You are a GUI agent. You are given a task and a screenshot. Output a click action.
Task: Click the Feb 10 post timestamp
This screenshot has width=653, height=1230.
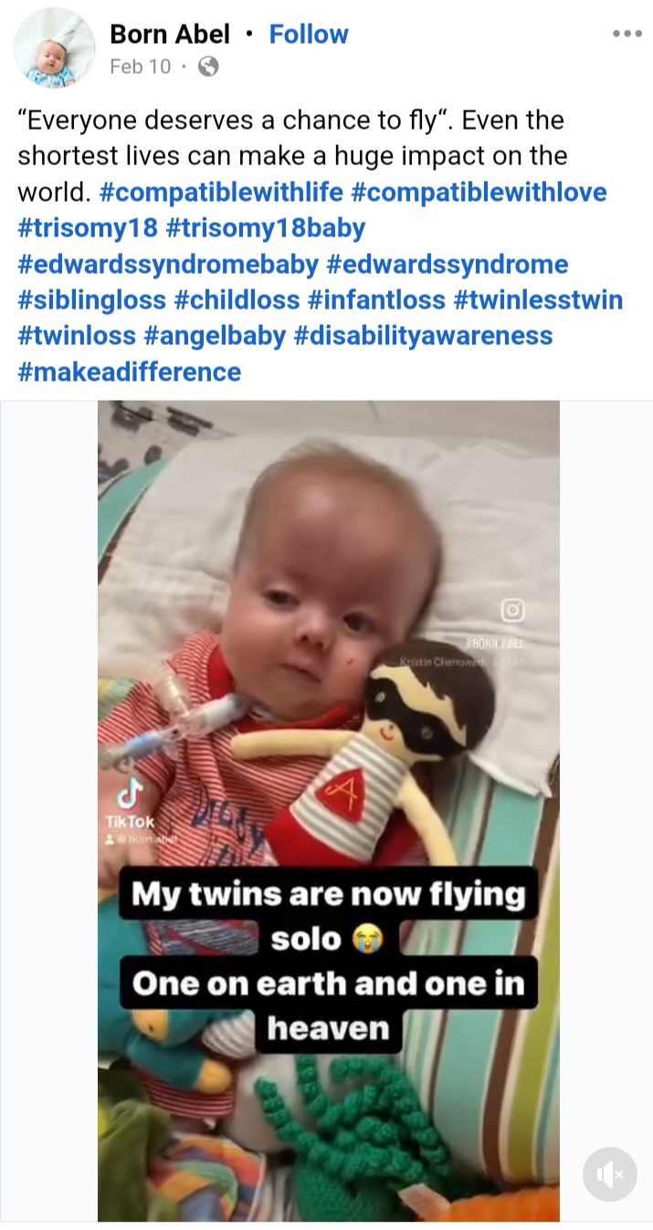[x=140, y=67]
